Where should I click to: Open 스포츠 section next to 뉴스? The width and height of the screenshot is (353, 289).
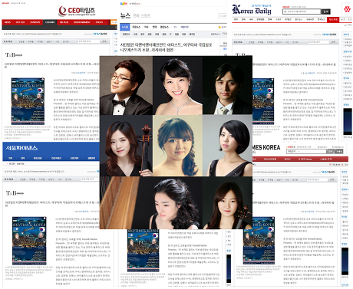[146, 16]
